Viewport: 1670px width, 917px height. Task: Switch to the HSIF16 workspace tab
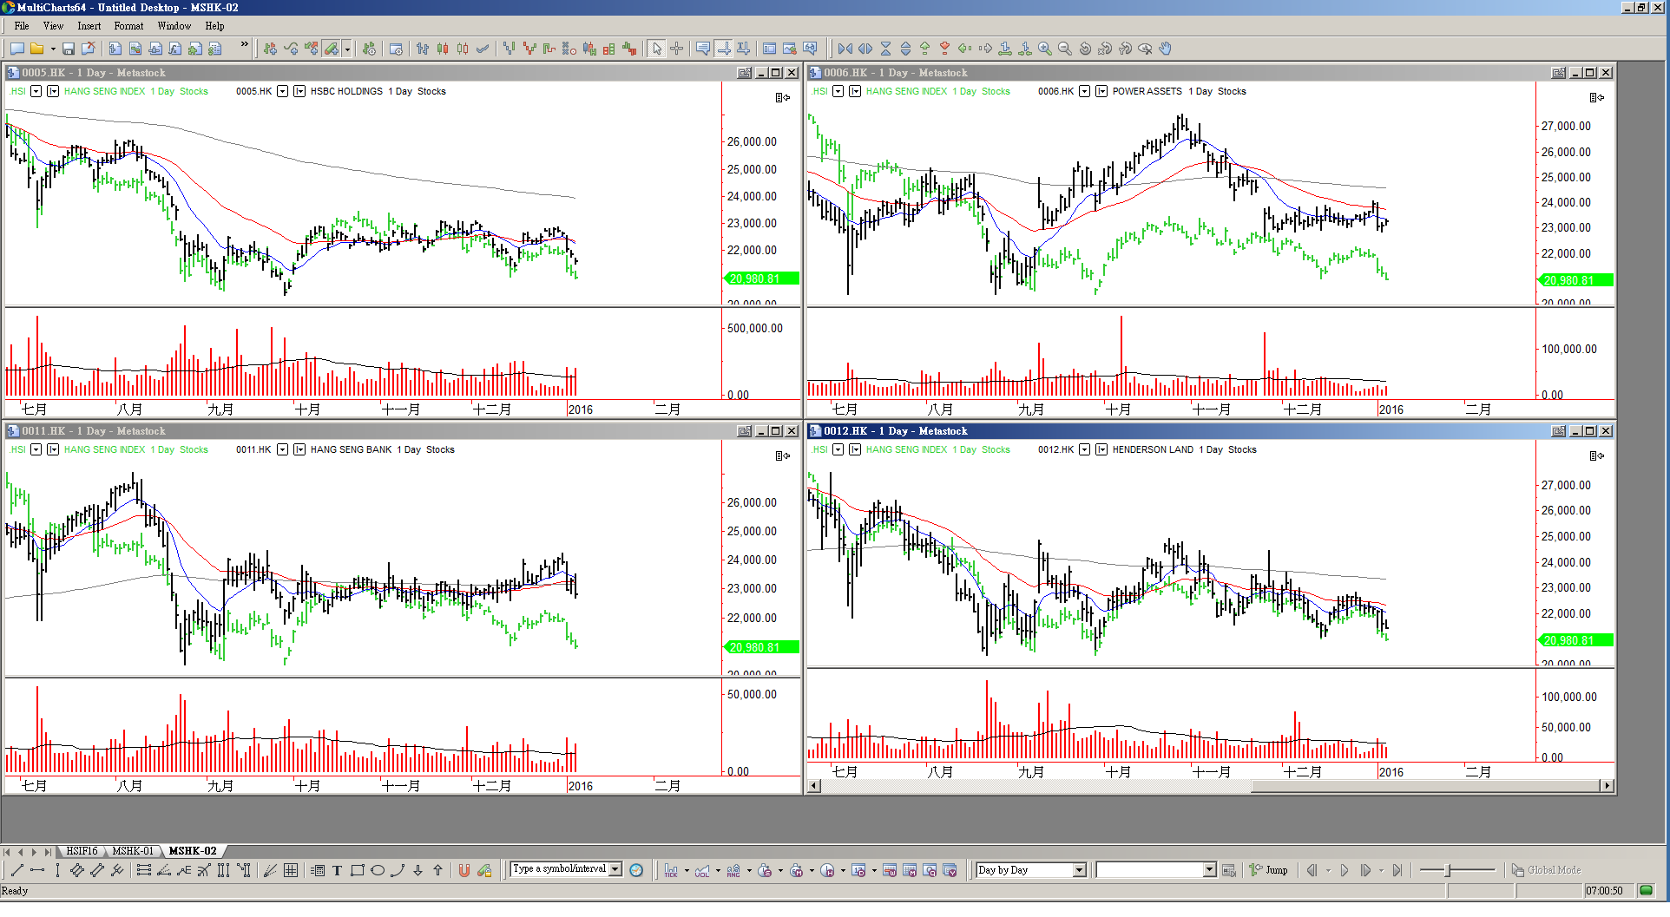82,851
